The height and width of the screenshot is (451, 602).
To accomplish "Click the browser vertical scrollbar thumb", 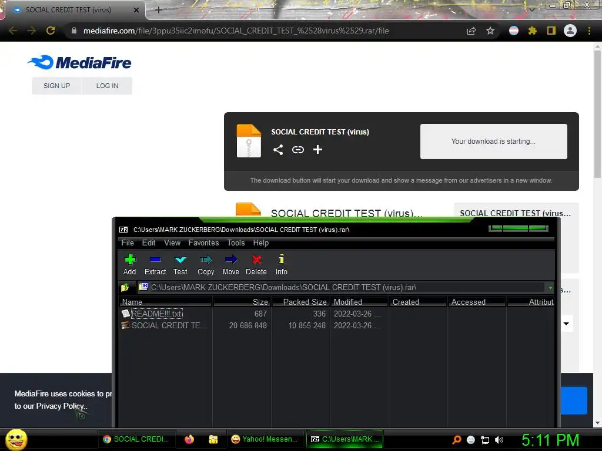I will pos(597,113).
